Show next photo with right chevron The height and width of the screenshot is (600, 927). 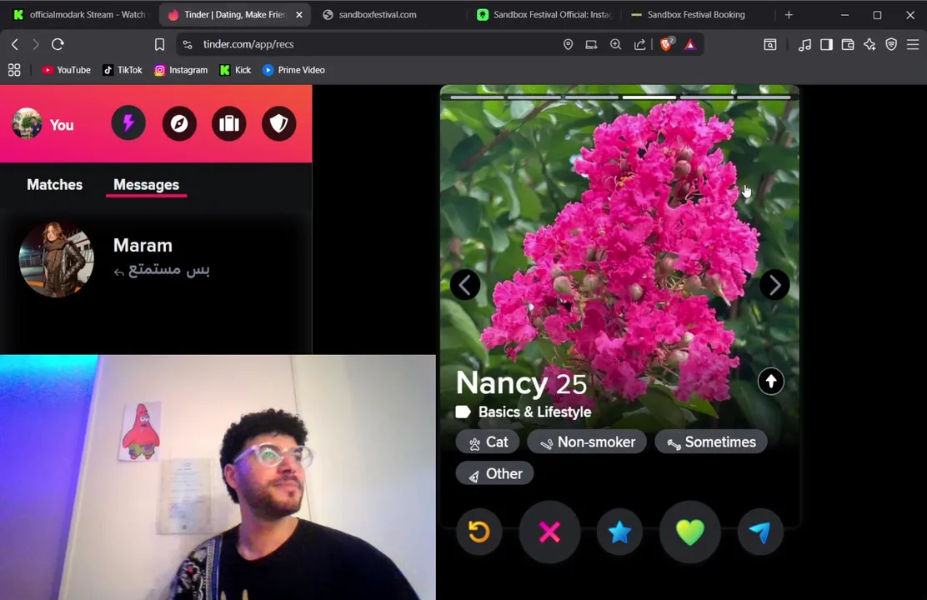point(774,285)
